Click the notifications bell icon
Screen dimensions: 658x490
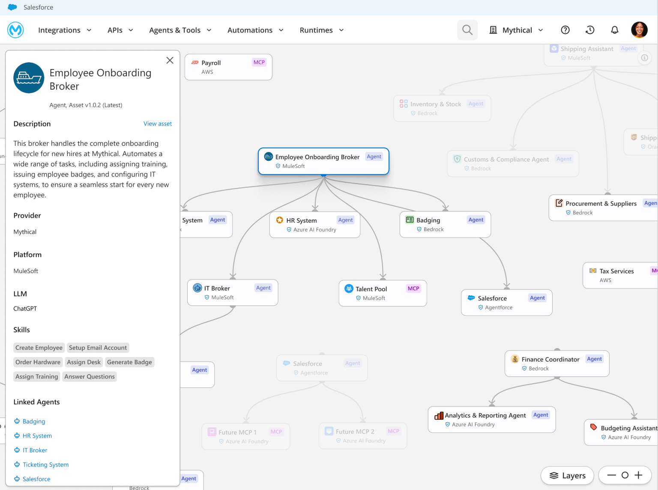click(615, 30)
